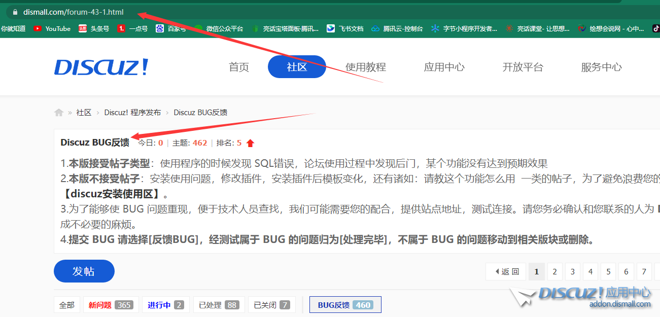Select the 进行中 2 filter tab
The height and width of the screenshot is (317, 660).
166,305
